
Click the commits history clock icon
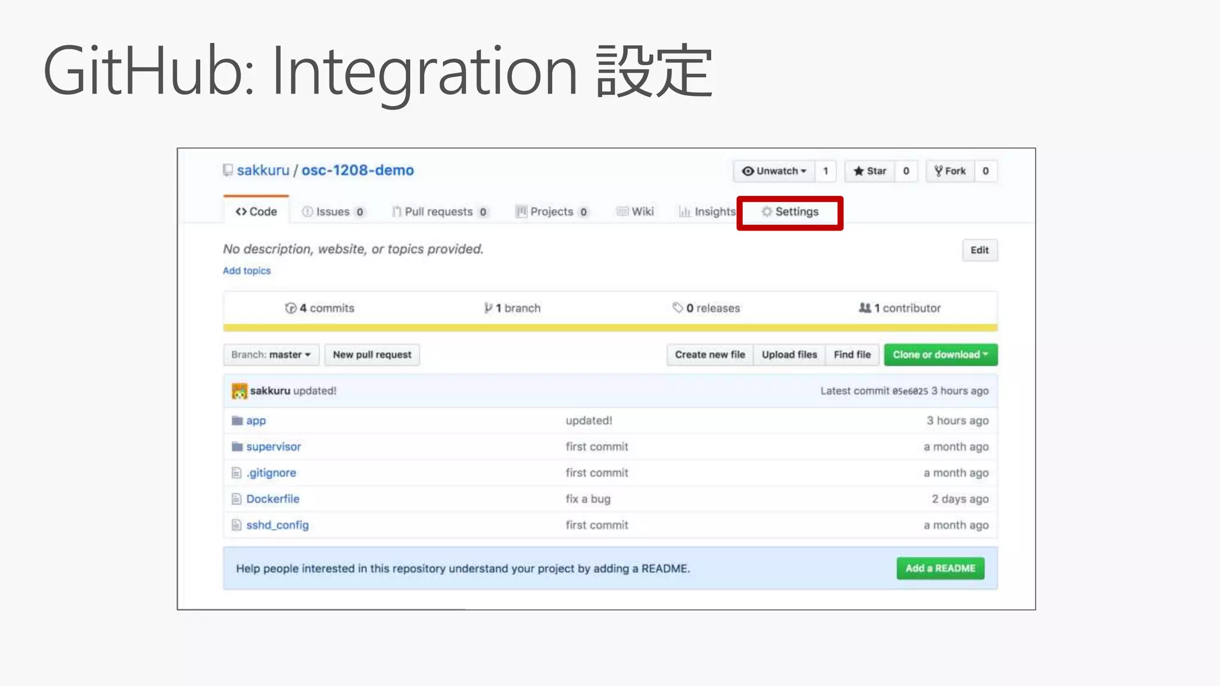(x=291, y=308)
